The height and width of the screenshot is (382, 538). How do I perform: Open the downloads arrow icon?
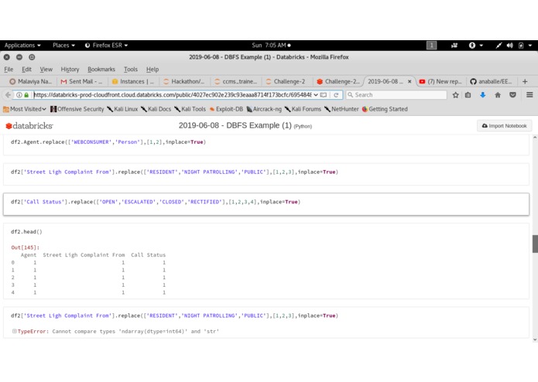tap(483, 95)
